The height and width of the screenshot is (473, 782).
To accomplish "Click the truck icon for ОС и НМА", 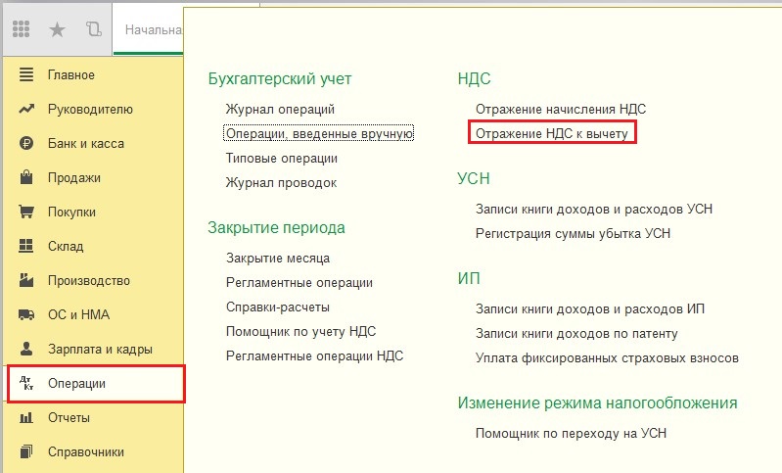I will (x=26, y=314).
